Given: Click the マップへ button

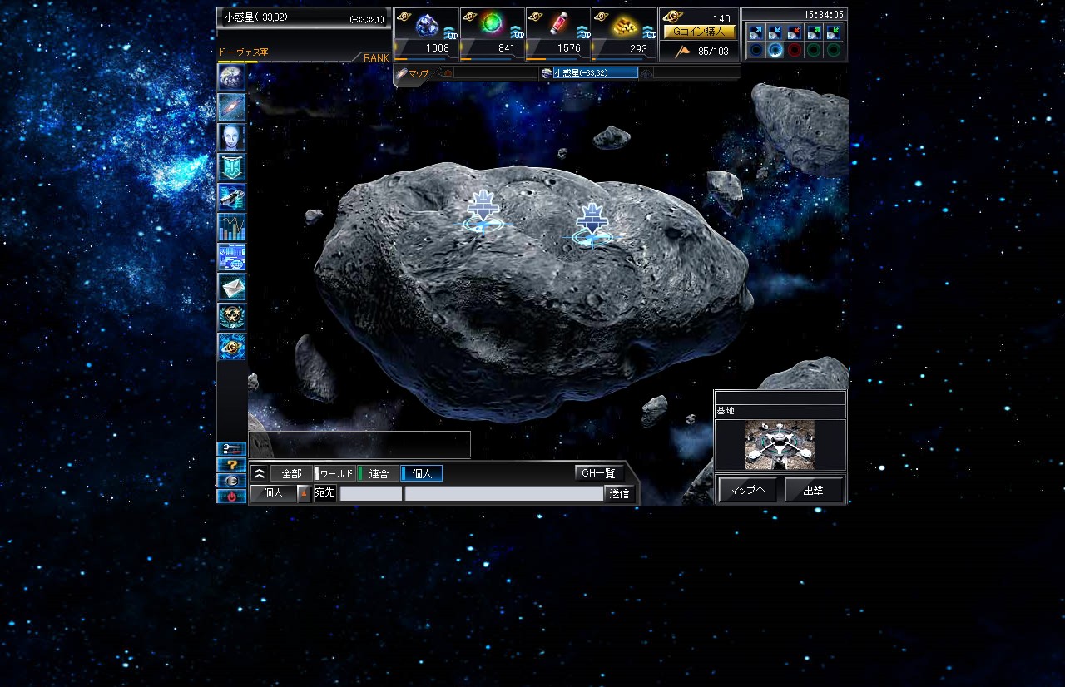Looking at the screenshot, I should pos(748,490).
